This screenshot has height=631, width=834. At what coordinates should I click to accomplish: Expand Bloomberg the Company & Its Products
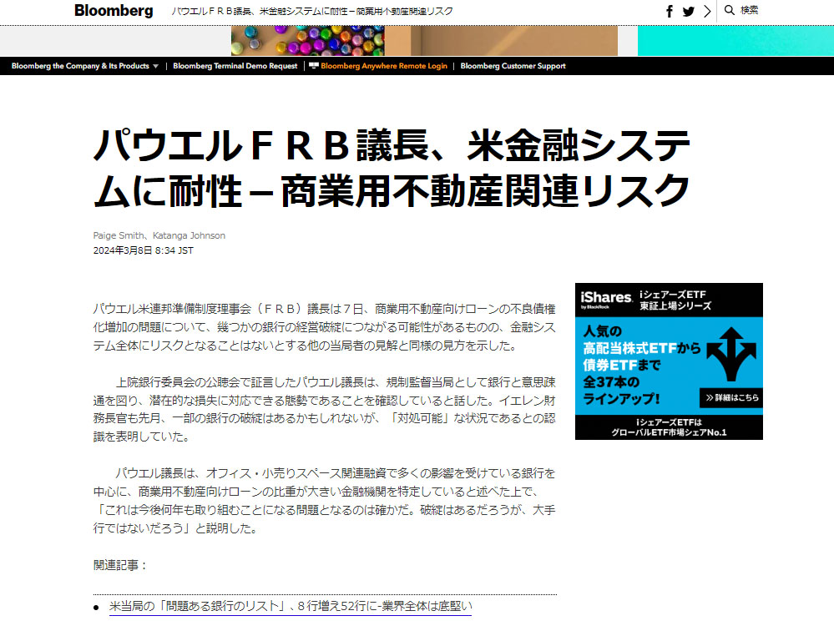pos(85,66)
